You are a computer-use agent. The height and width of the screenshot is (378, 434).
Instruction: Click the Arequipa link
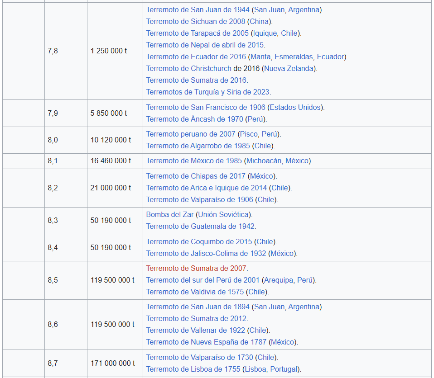278,280
